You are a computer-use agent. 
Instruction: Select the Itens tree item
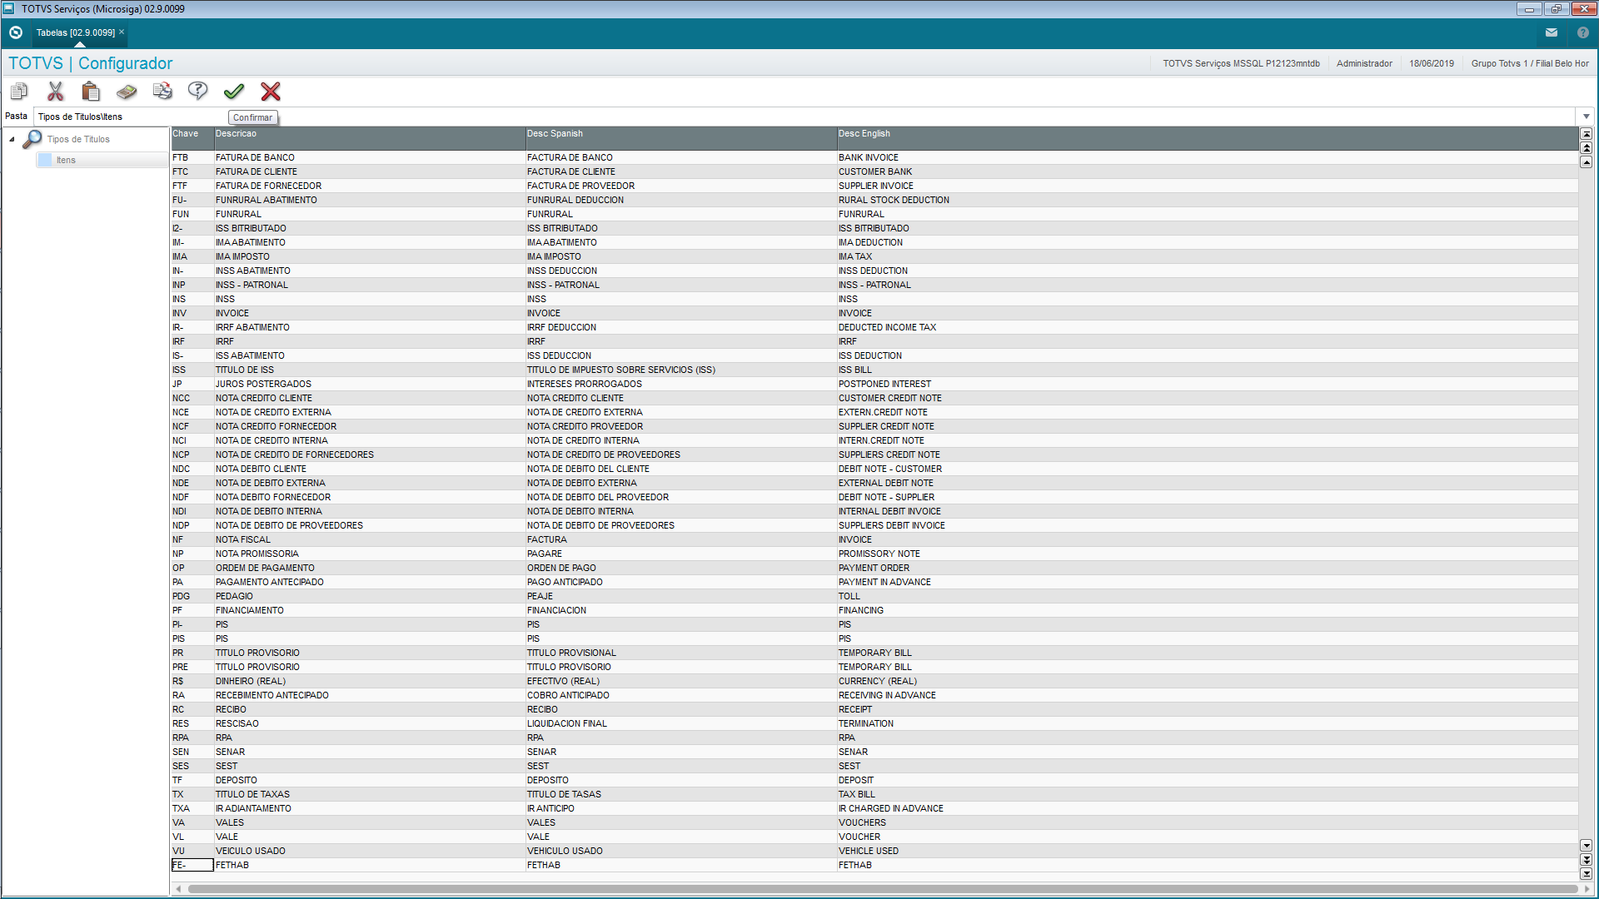click(x=66, y=160)
